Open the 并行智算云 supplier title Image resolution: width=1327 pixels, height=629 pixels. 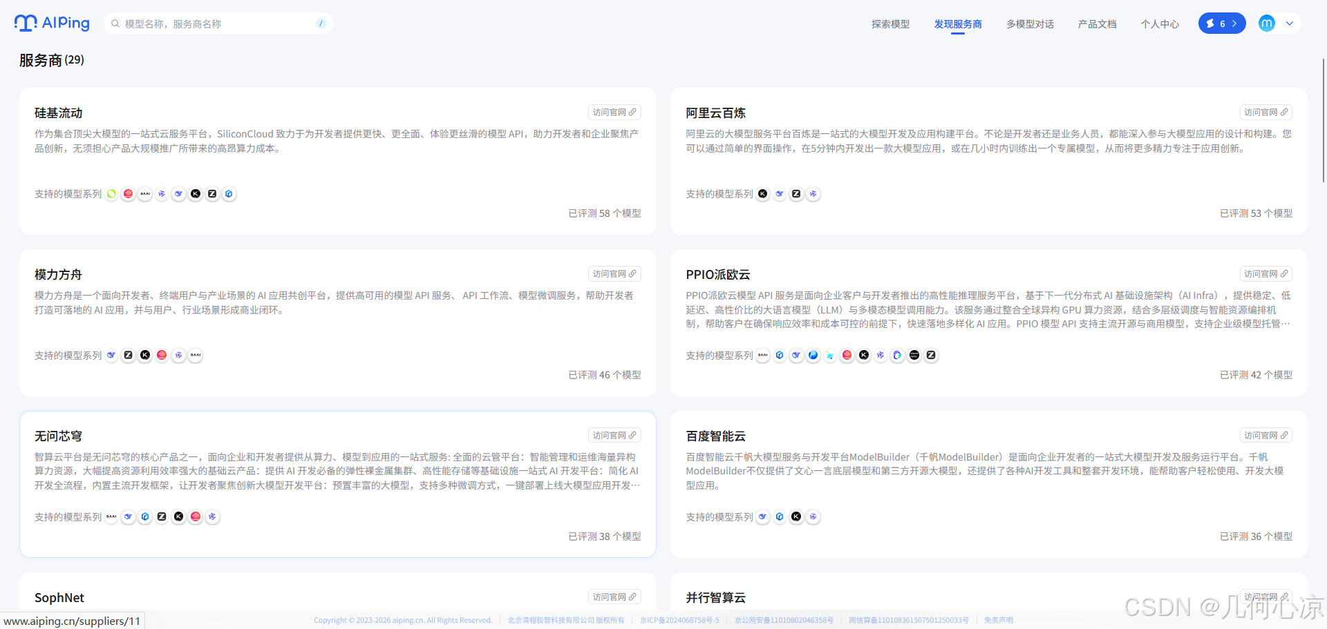point(716,598)
